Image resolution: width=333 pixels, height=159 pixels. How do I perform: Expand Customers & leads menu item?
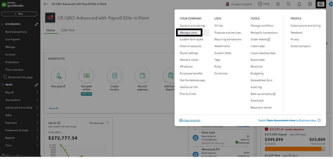click(37, 130)
